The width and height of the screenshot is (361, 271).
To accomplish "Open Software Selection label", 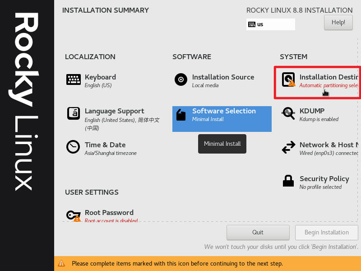I will tap(224, 111).
